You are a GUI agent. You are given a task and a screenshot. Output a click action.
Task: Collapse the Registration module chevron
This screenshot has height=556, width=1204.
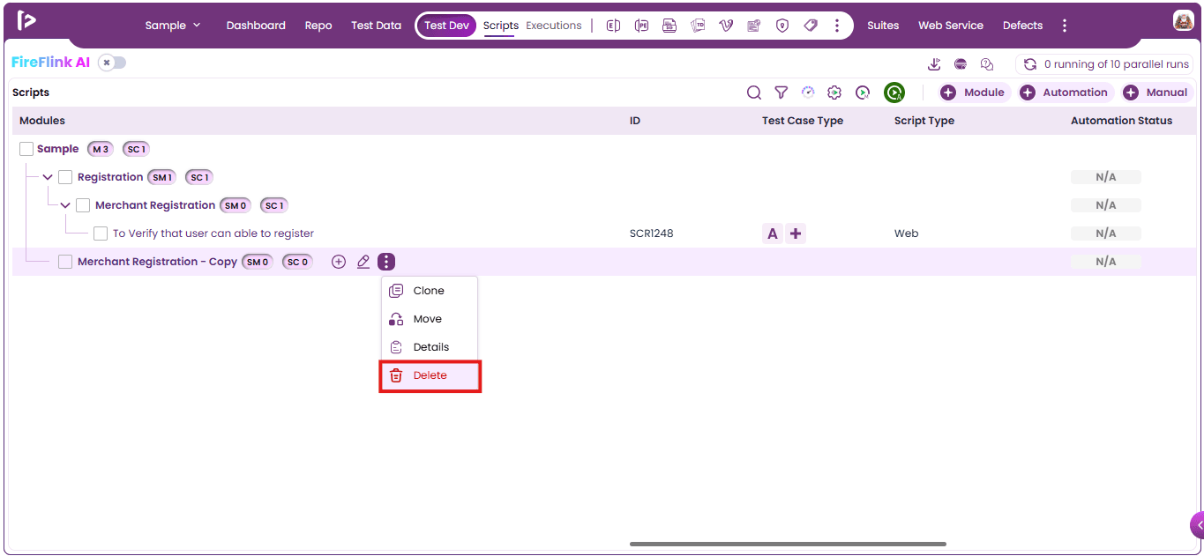(48, 177)
